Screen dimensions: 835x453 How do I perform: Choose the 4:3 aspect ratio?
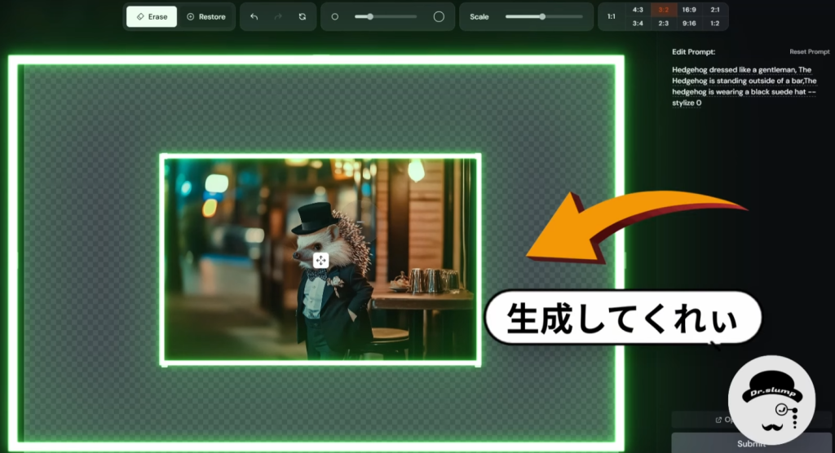(638, 10)
